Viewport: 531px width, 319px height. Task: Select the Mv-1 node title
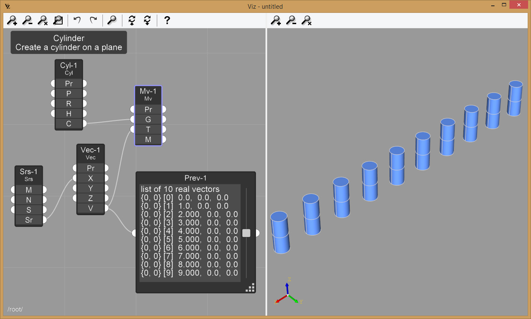(x=148, y=94)
